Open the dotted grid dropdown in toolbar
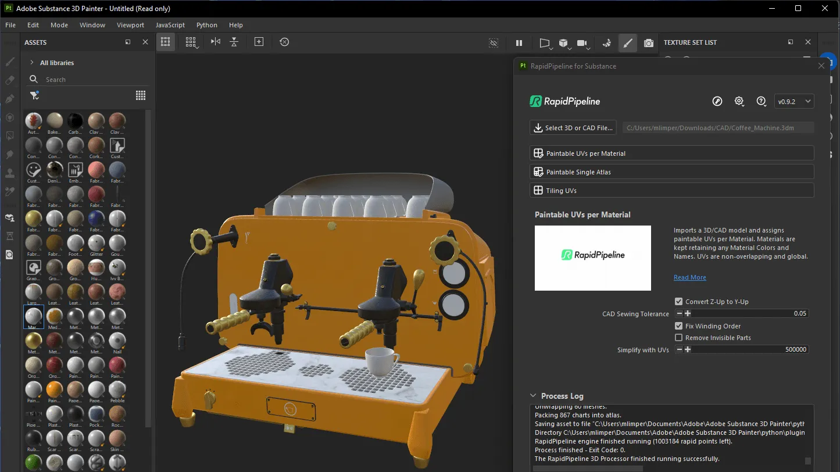The width and height of the screenshot is (840, 472). click(x=191, y=42)
